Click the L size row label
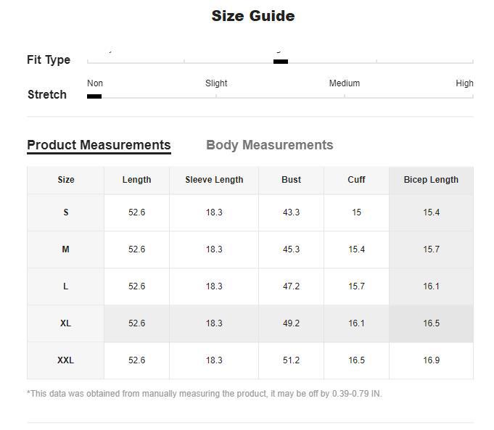494x430 pixels. [65, 286]
